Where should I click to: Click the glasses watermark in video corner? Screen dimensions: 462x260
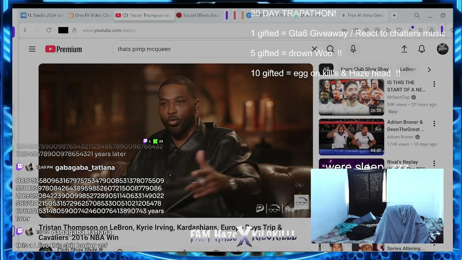point(301,202)
